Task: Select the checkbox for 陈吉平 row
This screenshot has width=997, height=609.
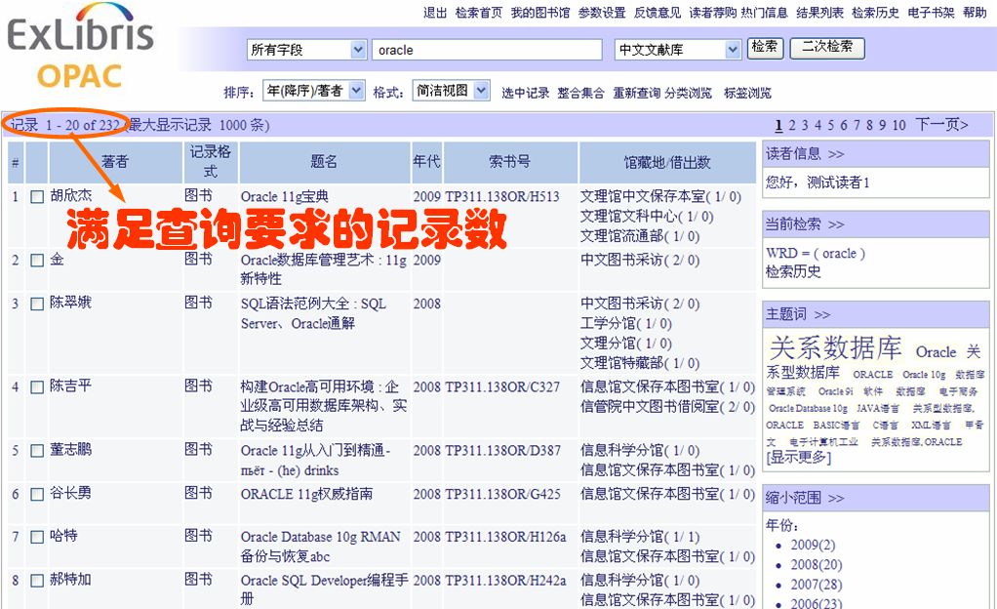Action: (37, 387)
